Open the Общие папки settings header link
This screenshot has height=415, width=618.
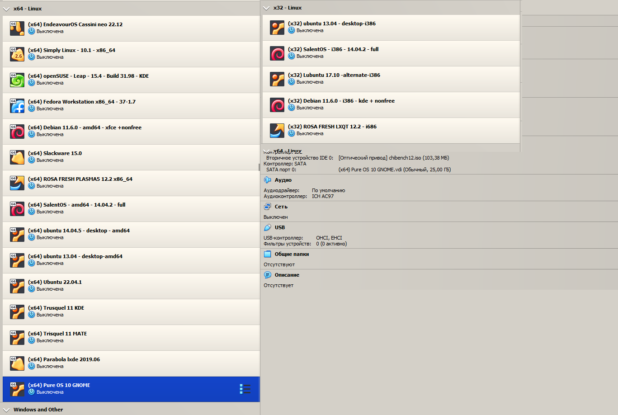click(x=292, y=254)
